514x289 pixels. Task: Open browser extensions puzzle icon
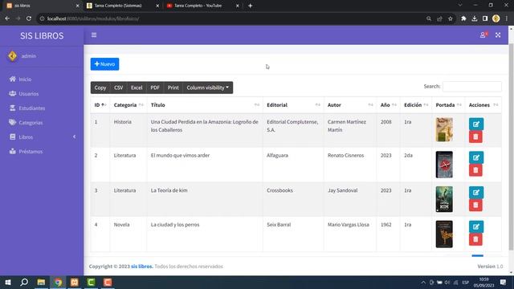(x=463, y=18)
